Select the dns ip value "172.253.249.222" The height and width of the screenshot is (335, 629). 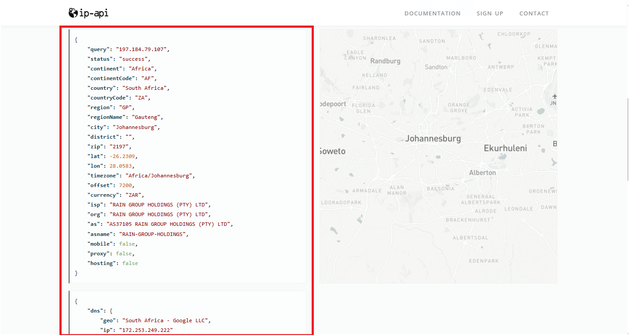point(146,330)
